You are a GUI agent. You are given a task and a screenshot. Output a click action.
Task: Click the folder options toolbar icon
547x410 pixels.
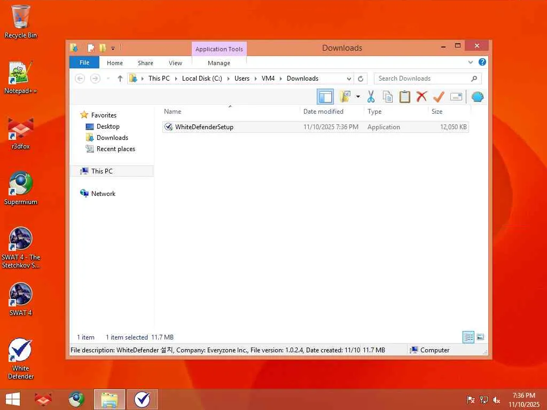point(345,97)
